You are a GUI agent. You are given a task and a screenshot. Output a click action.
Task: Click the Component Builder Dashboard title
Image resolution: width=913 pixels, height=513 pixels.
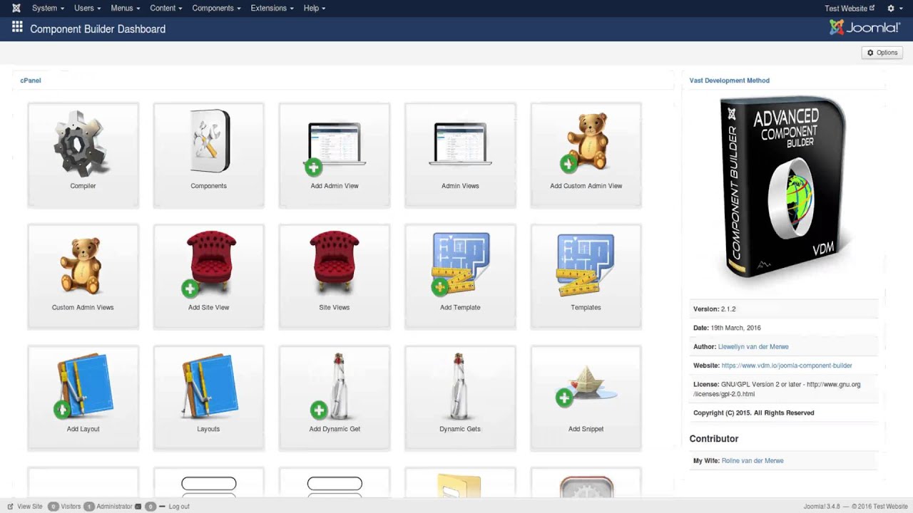[98, 29]
